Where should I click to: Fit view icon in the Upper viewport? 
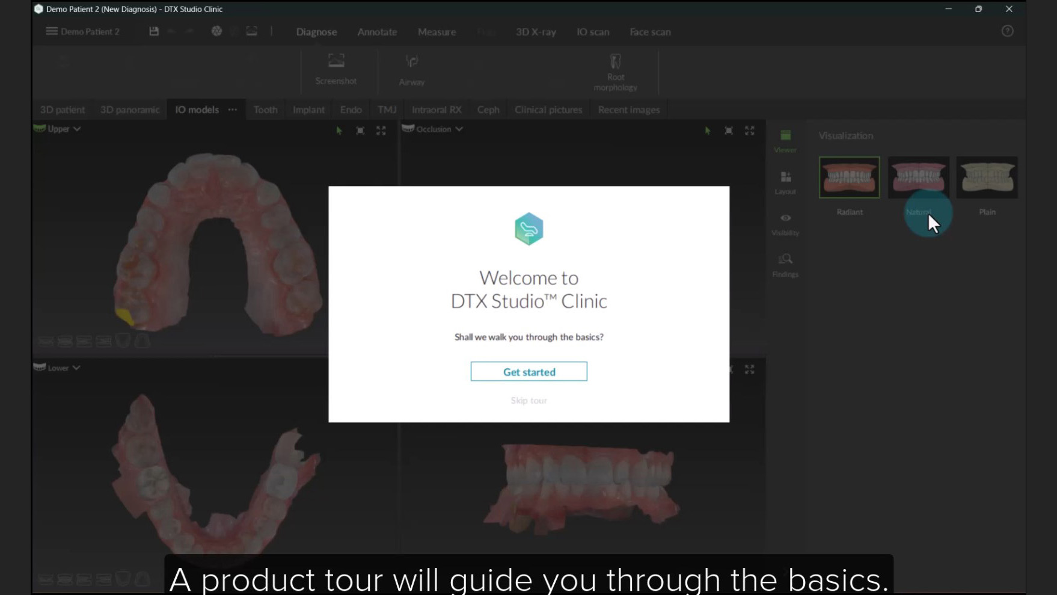point(360,131)
